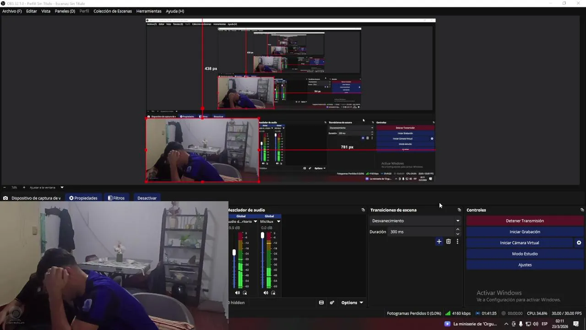Click the grey recording status dot
The image size is (586, 330).
click(x=504, y=313)
